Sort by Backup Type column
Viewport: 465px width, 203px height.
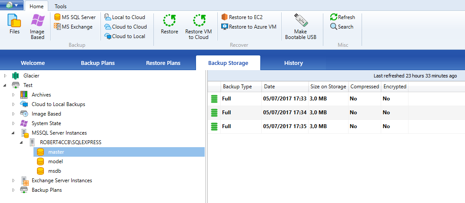click(x=241, y=87)
